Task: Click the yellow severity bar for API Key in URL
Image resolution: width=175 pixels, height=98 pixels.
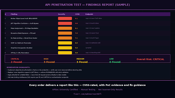Action: tap(65, 53)
